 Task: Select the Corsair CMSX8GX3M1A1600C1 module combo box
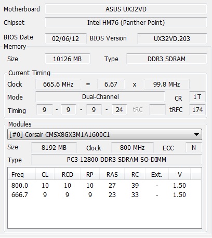[104, 134]
